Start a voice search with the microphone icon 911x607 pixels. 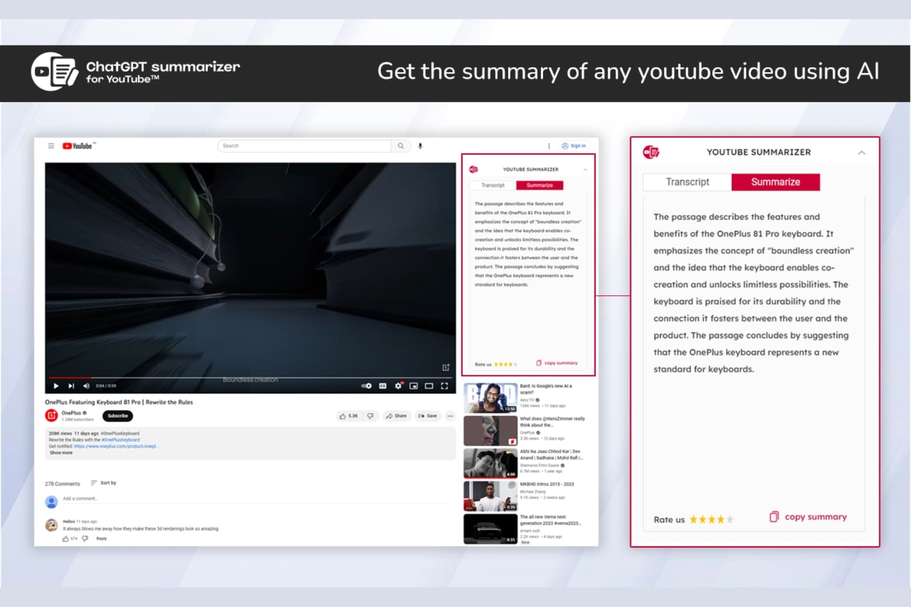pos(420,146)
